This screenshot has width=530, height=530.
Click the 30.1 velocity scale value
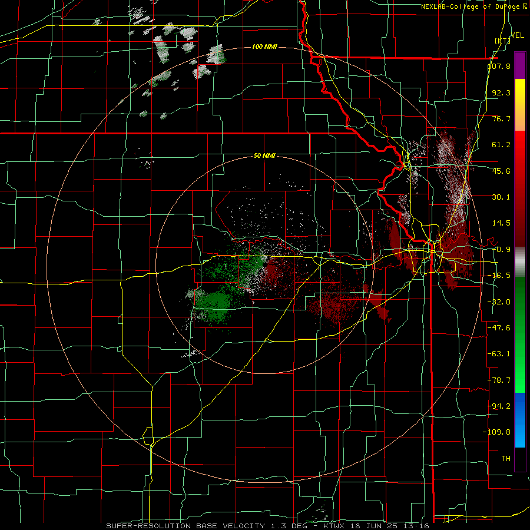(x=501, y=197)
